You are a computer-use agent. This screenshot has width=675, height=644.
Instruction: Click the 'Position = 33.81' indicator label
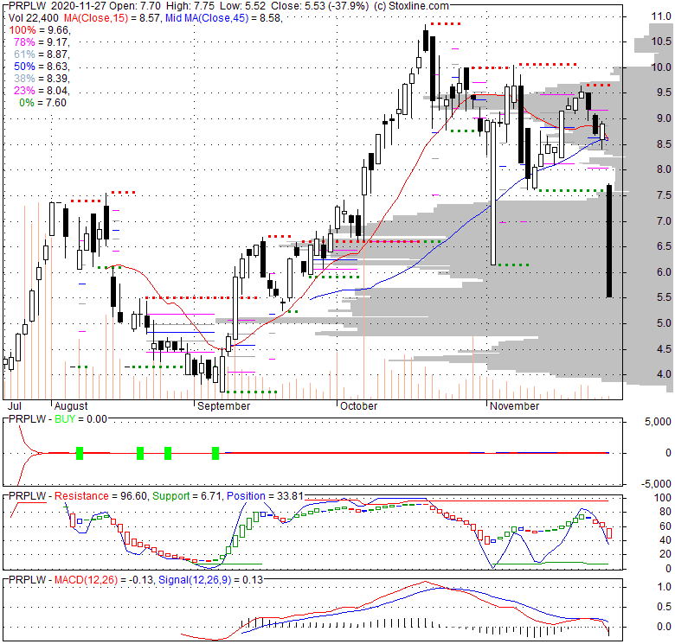coord(265,496)
